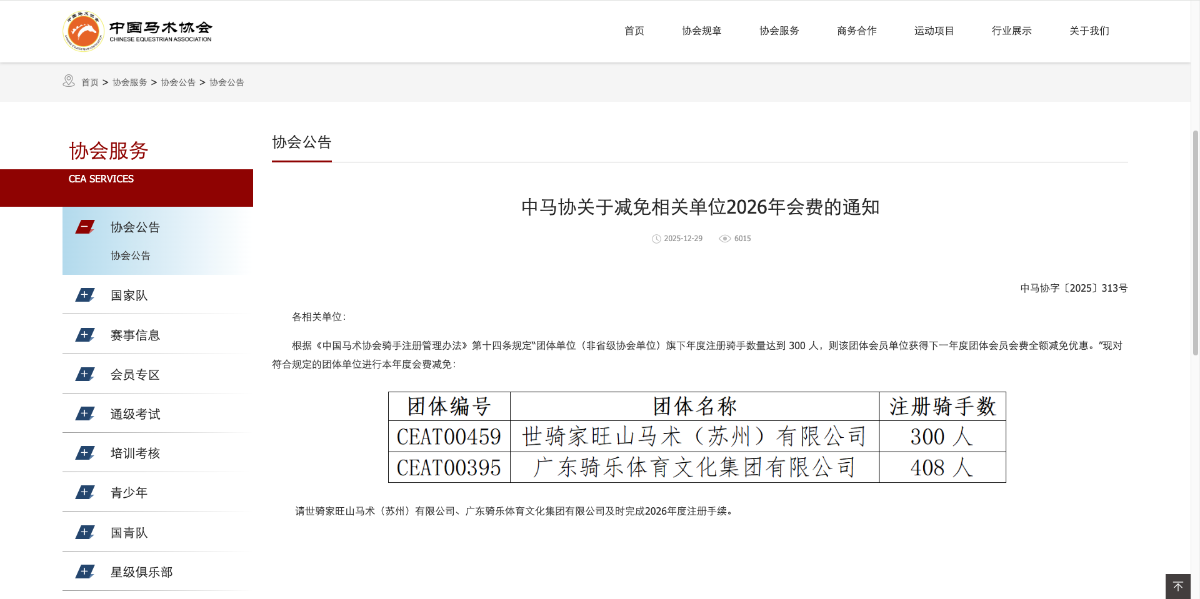Screen dimensions: 1200x599
Task: Click the clock icon beside 2025-12-29
Action: [656, 239]
